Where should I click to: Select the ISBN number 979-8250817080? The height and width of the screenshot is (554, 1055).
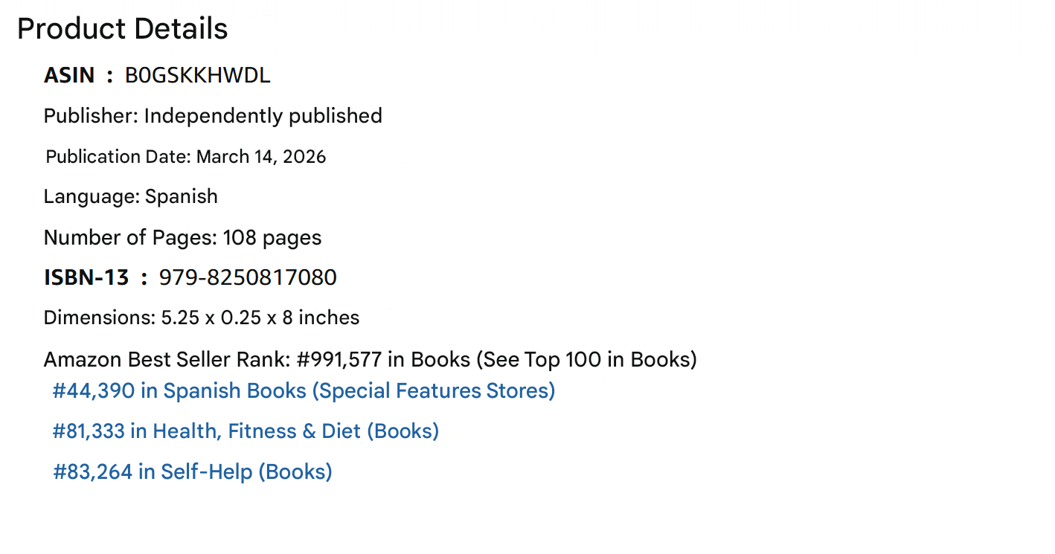(248, 278)
